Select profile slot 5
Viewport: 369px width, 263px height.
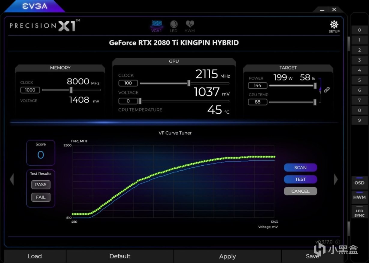(359, 80)
